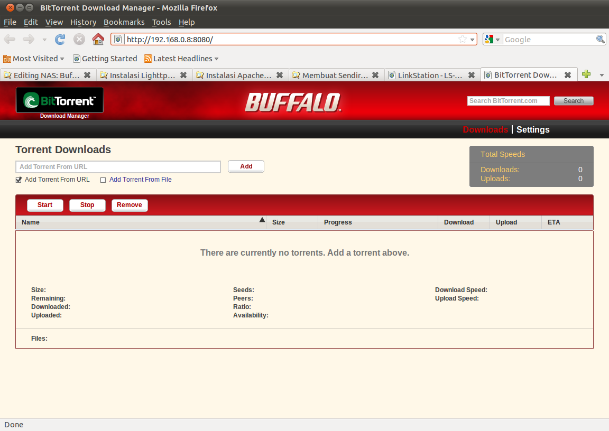
Task: Click the Most Visited folder icon
Action: coord(7,59)
